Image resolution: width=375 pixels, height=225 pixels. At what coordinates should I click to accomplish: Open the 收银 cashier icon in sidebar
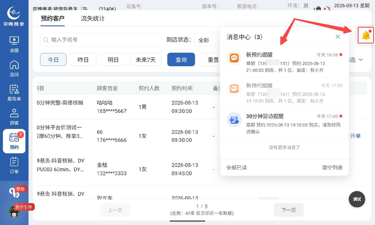pos(14,44)
